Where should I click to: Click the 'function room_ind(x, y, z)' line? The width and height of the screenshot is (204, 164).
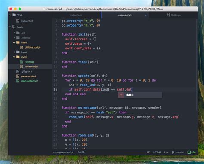click(x=86, y=135)
